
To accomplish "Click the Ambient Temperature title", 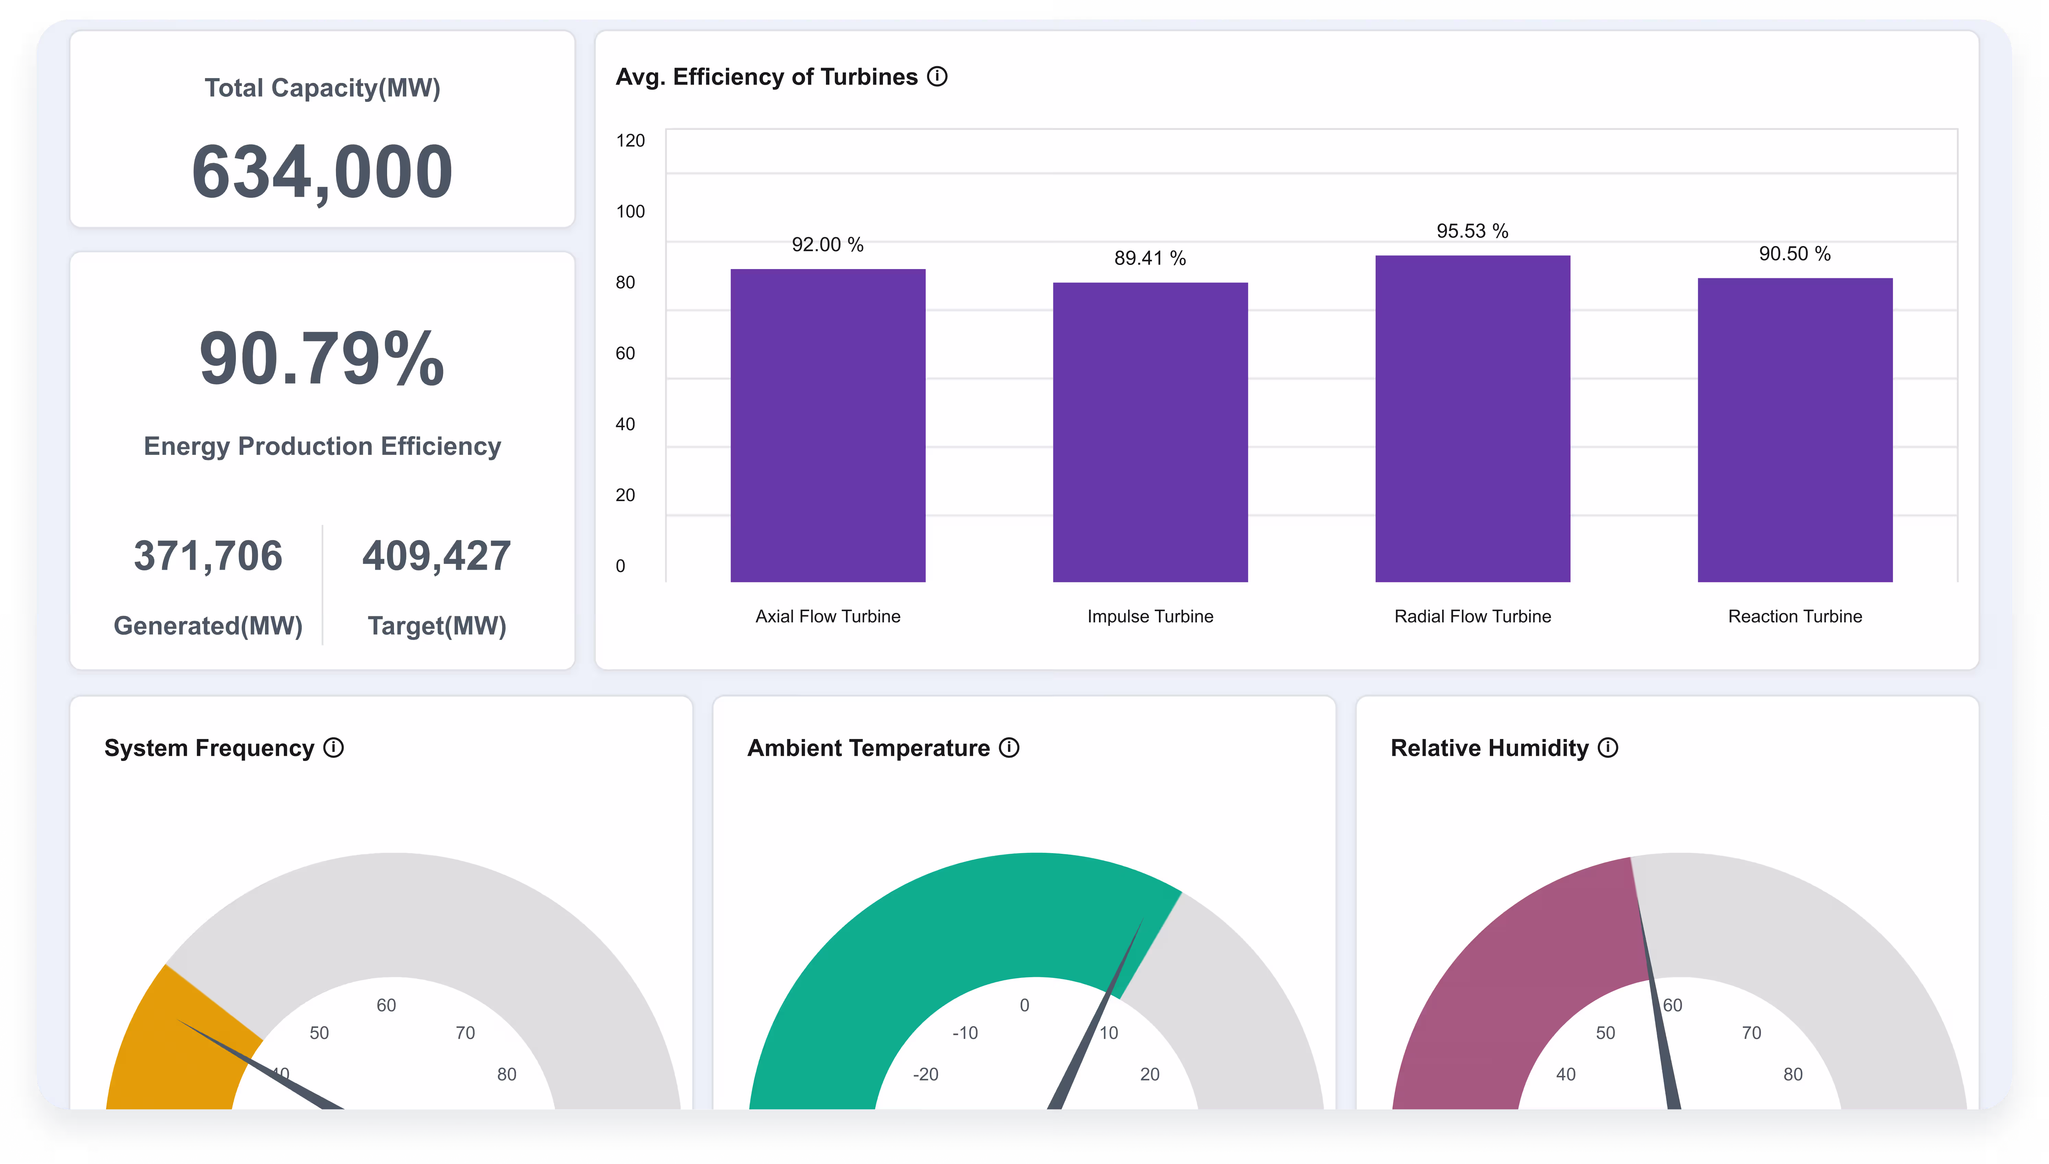I will tap(868, 748).
